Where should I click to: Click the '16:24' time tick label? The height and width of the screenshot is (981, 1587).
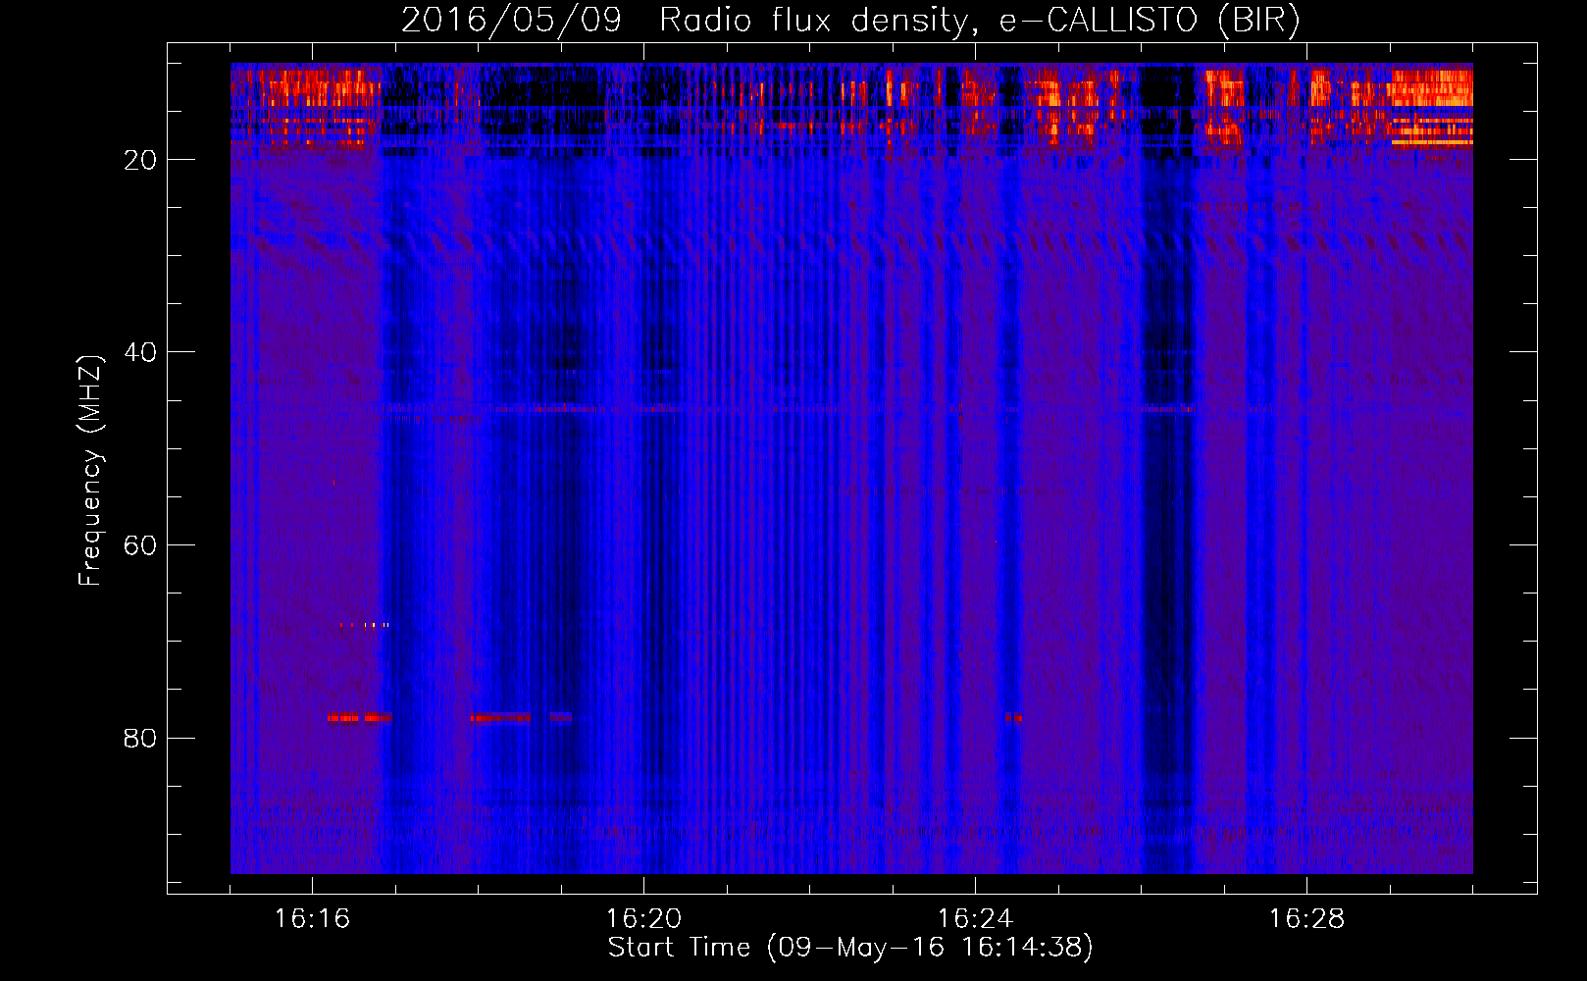pyautogui.click(x=975, y=919)
